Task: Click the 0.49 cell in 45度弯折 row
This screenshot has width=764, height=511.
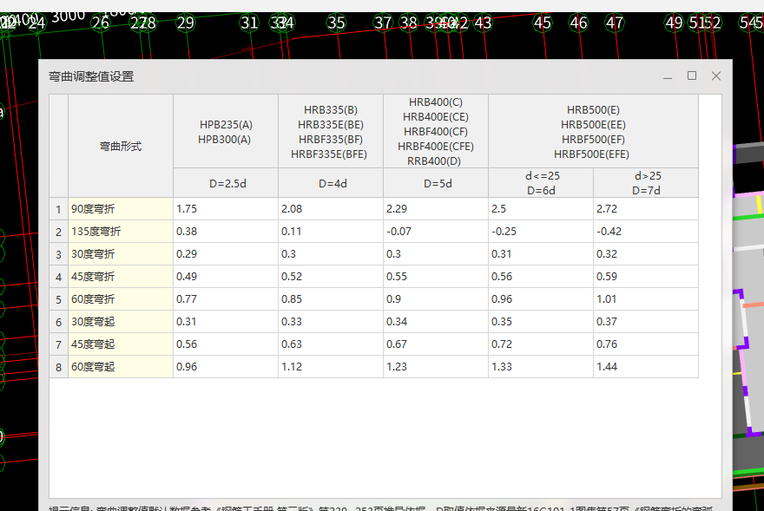Action: pyautogui.click(x=226, y=277)
